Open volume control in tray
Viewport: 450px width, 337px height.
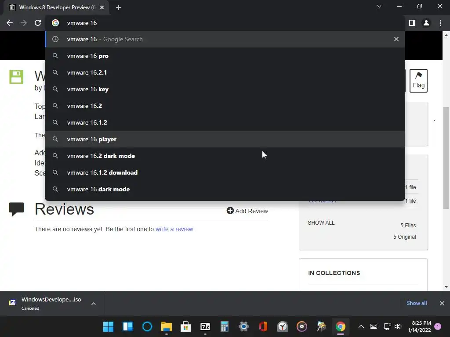click(x=397, y=326)
